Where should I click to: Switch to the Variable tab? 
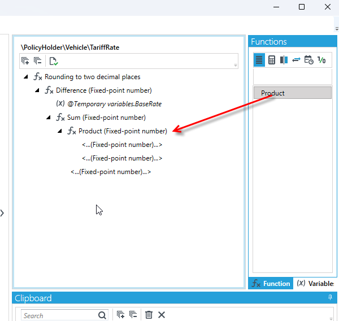point(315,283)
